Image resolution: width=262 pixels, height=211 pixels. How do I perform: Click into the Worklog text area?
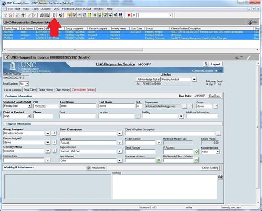(x=164, y=187)
